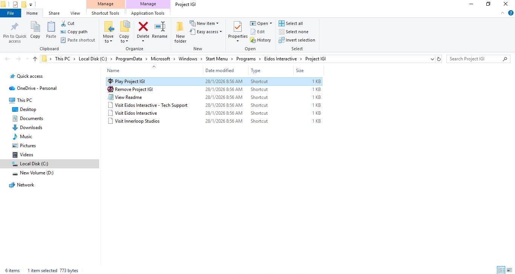Image resolution: width=515 pixels, height=274 pixels.
Task: Open the History tool
Action: [261, 40]
